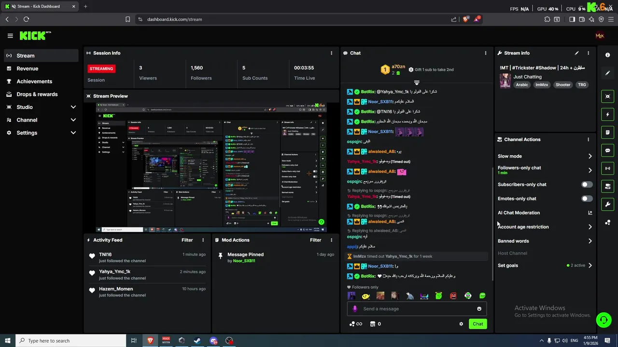The image size is (618, 347).
Task: Open the green headset support button
Action: click(603, 320)
